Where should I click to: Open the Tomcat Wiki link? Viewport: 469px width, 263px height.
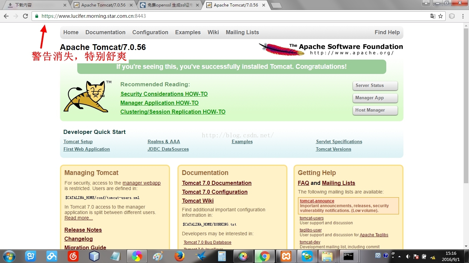[198, 201]
